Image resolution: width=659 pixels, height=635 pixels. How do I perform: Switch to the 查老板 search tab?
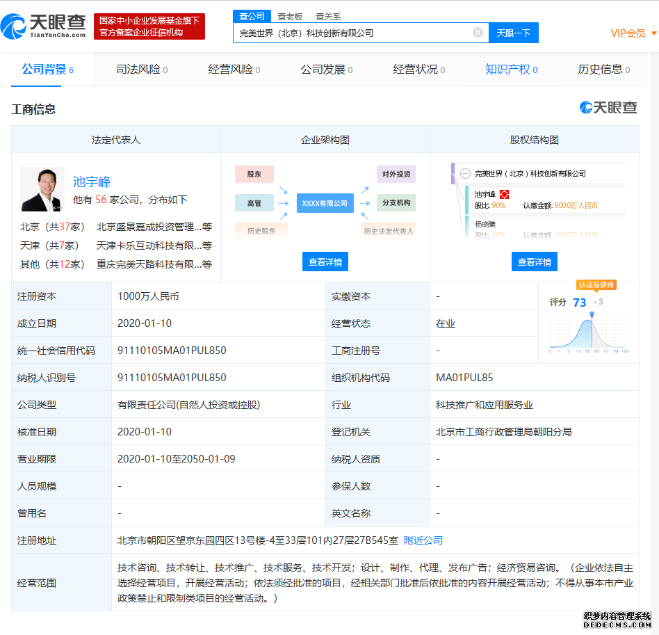(x=290, y=17)
